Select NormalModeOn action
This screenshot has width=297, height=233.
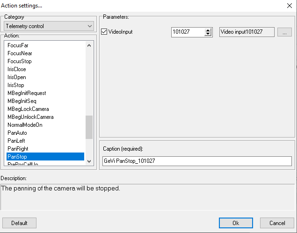tap(25, 125)
